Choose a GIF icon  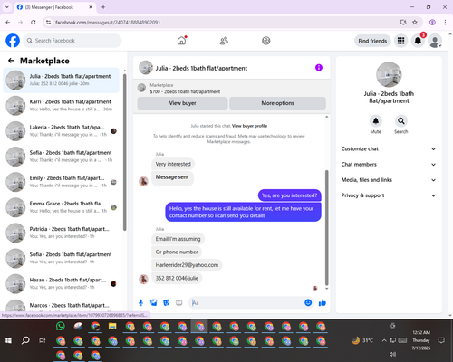tap(179, 302)
